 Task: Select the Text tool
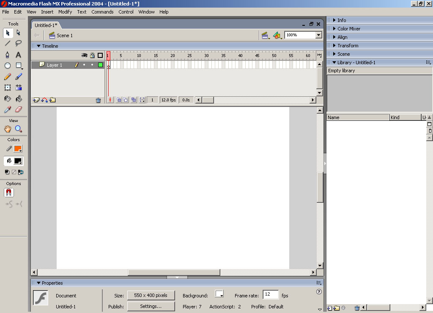click(18, 54)
